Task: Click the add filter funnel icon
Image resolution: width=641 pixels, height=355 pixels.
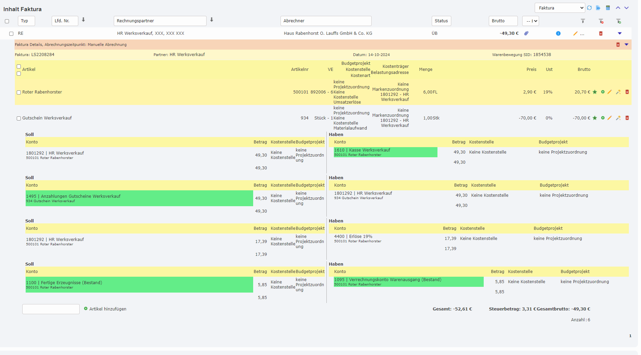Action: coord(619,21)
